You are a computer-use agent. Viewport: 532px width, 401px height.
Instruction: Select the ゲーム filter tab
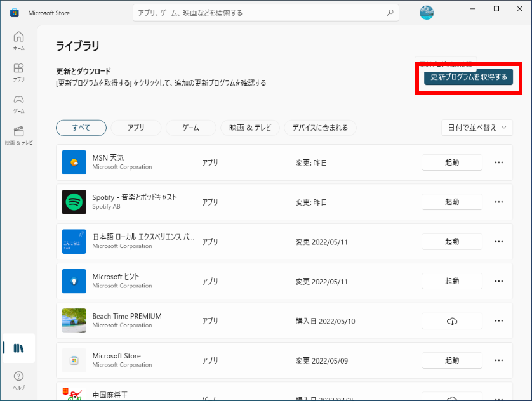point(190,128)
